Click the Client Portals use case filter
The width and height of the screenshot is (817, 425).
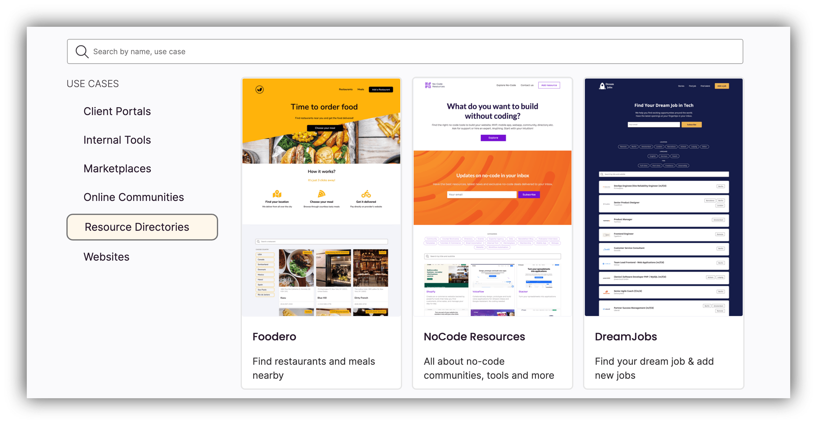[117, 111]
